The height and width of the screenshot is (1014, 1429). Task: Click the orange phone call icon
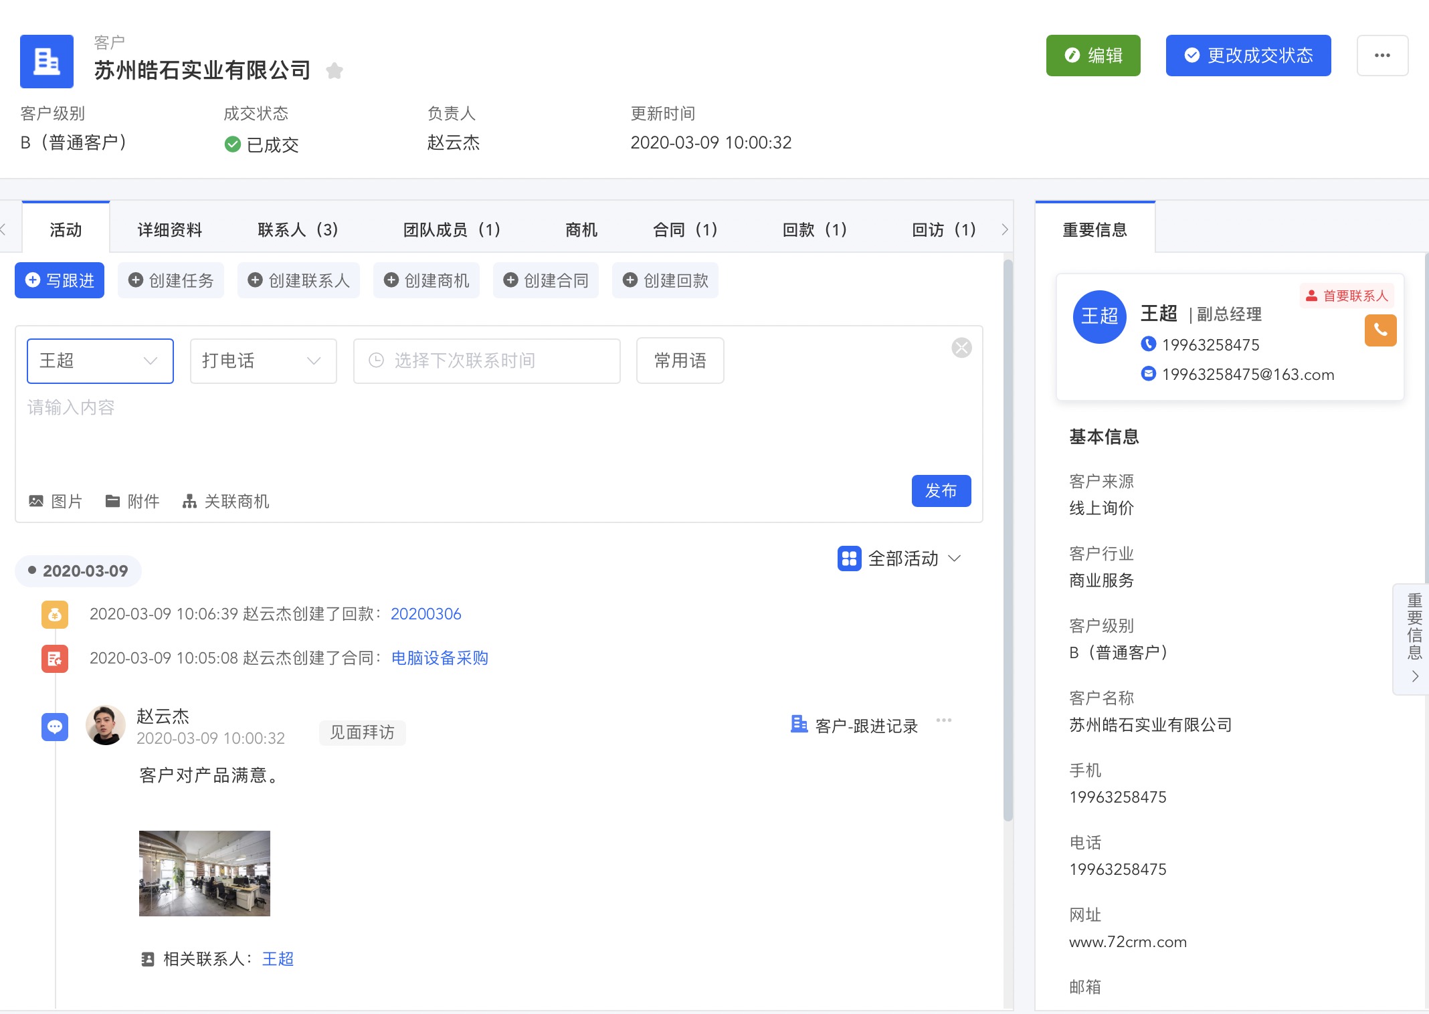[1380, 330]
